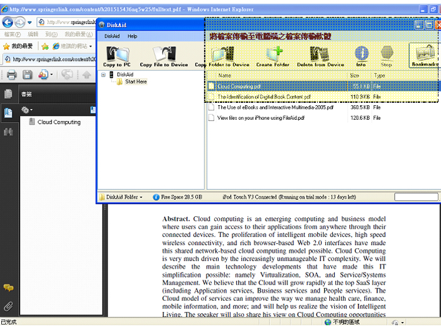This screenshot has width=441, height=329.
Task: Open the attachments paperclip sidebar icon
Action: tap(8, 306)
